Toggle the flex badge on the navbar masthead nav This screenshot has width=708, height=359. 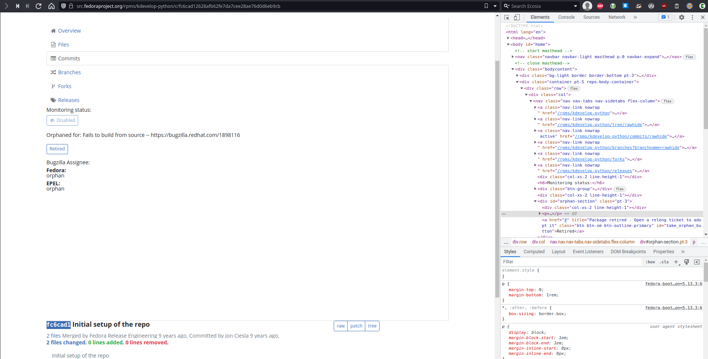(689, 57)
